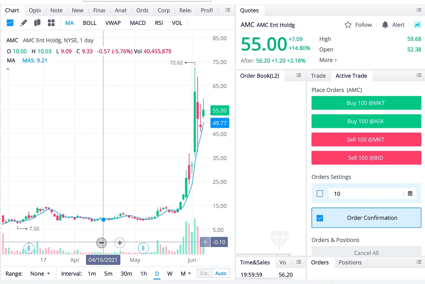Open the Positions tab

[x=350, y=262]
